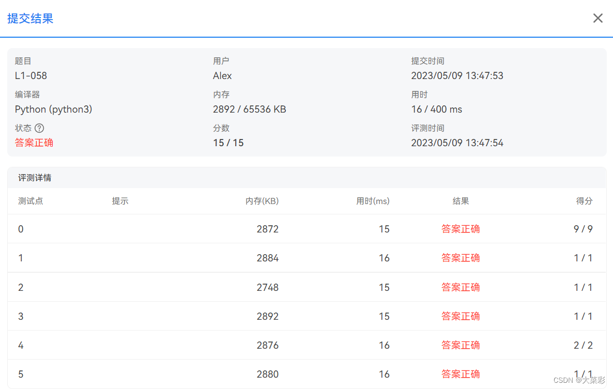Click the 编译器 field label
Image resolution: width=613 pixels, height=389 pixels.
[27, 95]
